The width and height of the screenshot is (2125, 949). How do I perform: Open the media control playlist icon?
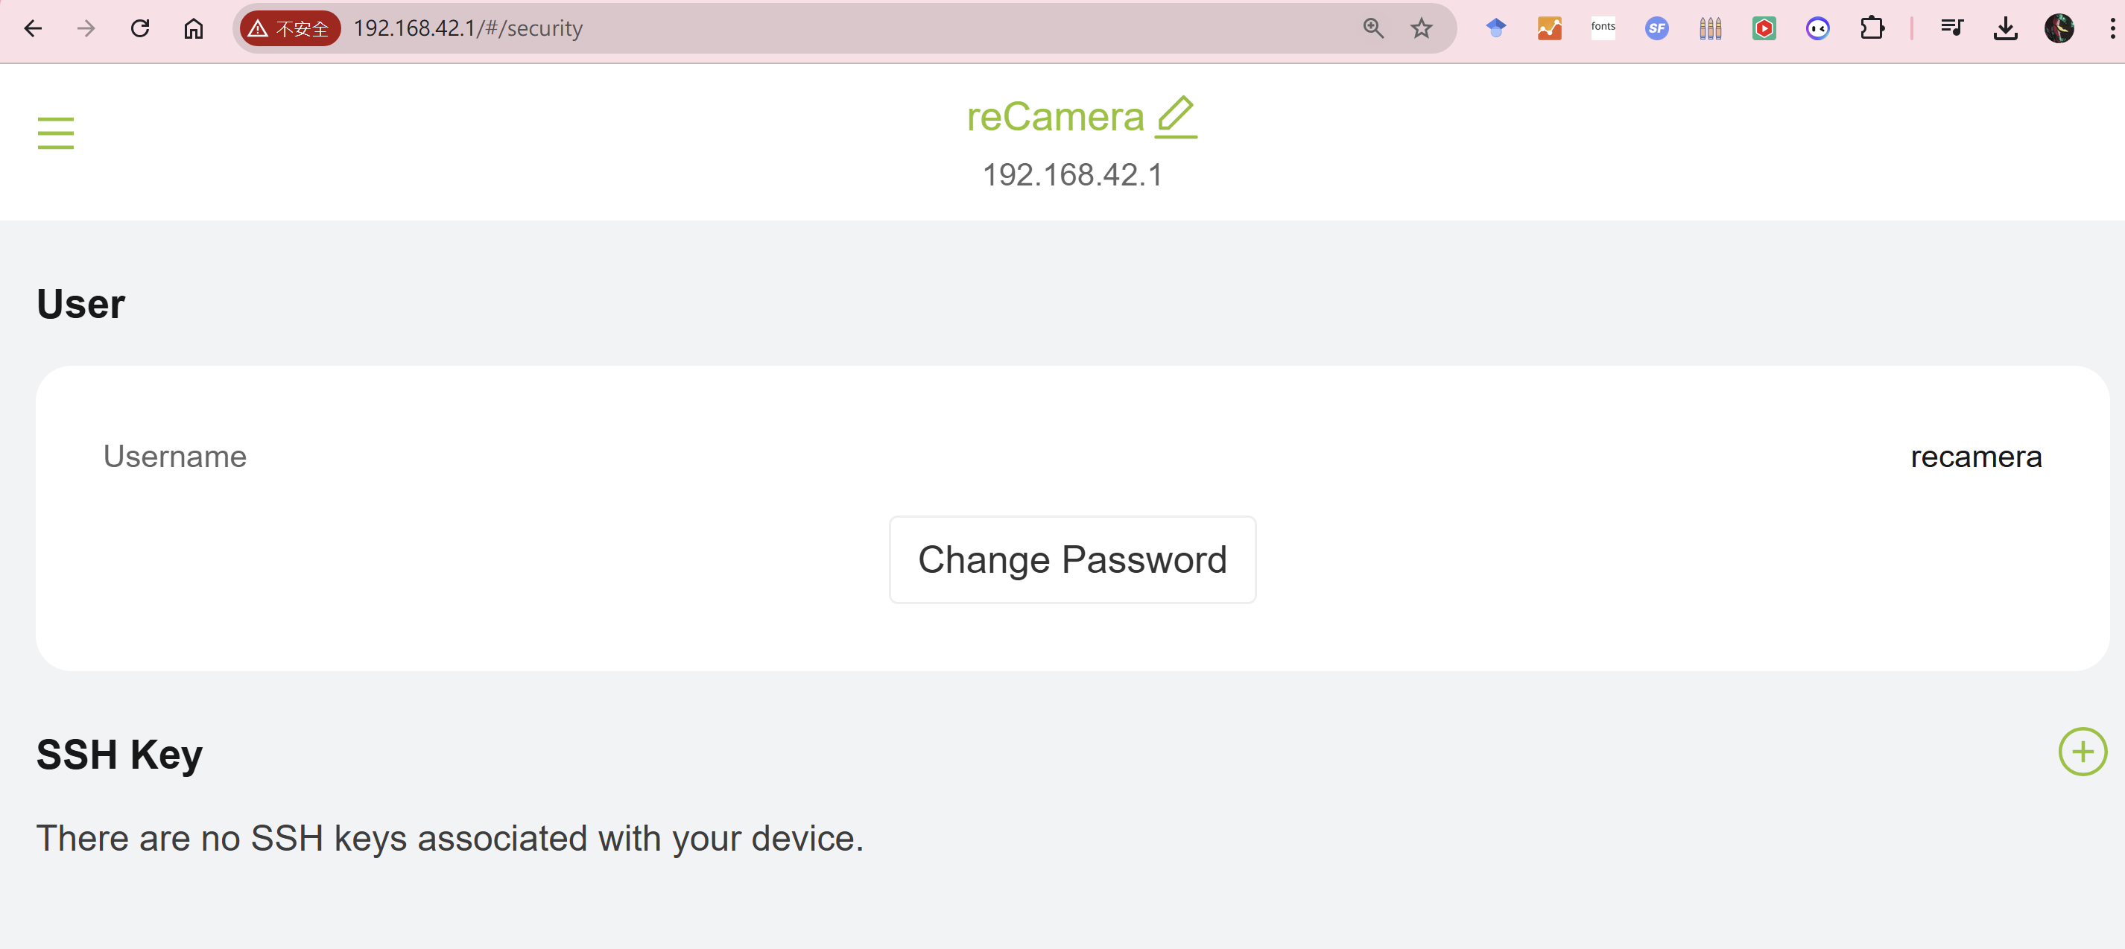pyautogui.click(x=1952, y=29)
